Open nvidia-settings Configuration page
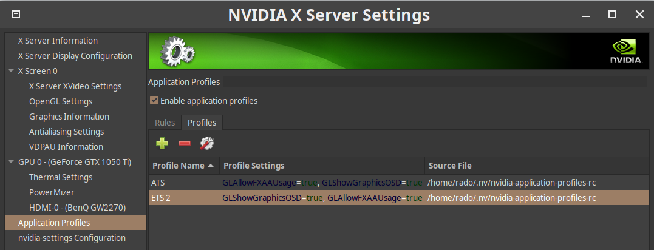The height and width of the screenshot is (250, 654). [x=72, y=238]
